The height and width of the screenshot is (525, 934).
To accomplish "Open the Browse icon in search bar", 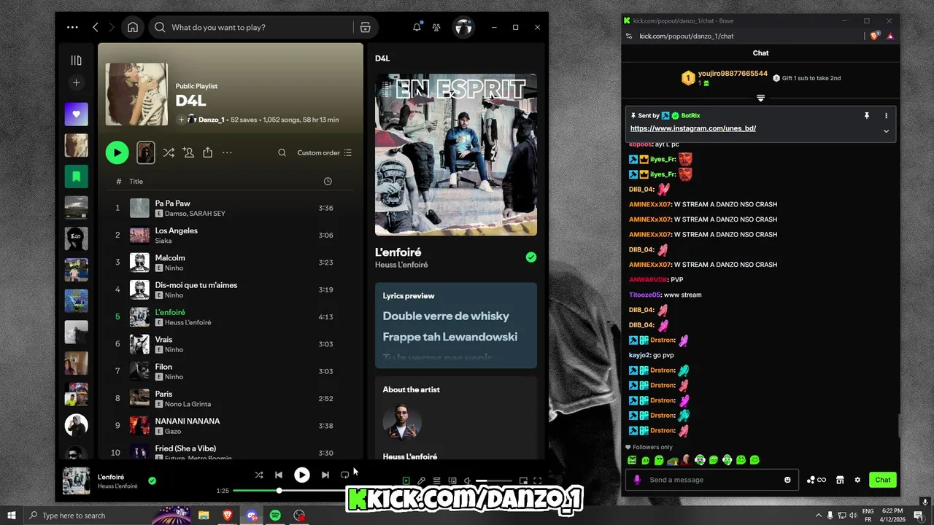I will (365, 27).
